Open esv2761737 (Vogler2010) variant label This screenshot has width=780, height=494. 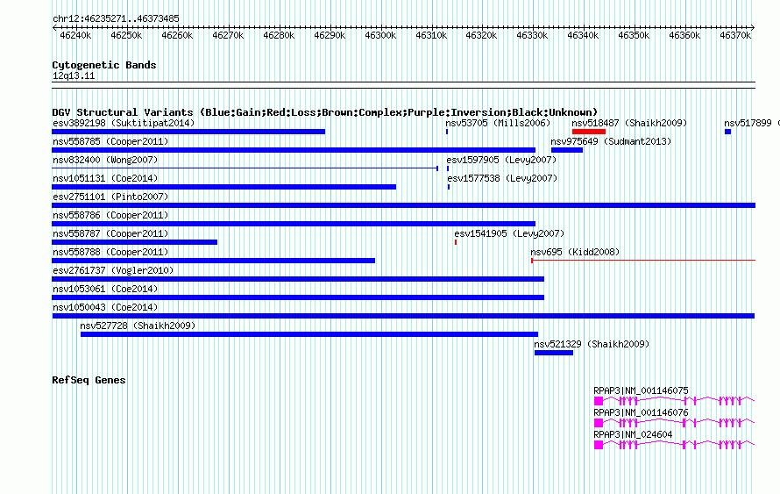[x=113, y=270]
